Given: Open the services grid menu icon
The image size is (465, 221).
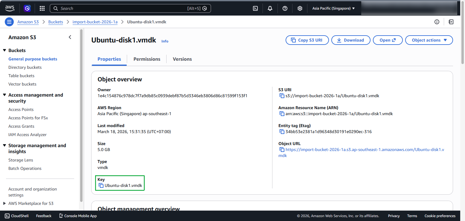Looking at the screenshot, I should tap(42, 8).
